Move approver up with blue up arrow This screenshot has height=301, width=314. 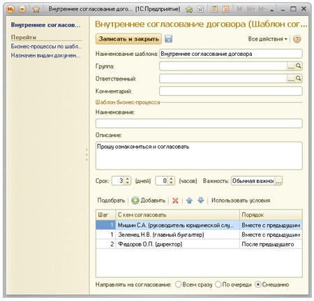point(189,200)
